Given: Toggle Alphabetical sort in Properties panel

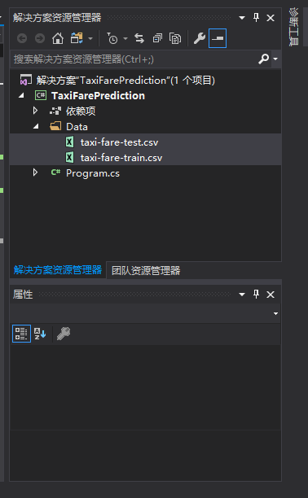Looking at the screenshot, I should (40, 334).
